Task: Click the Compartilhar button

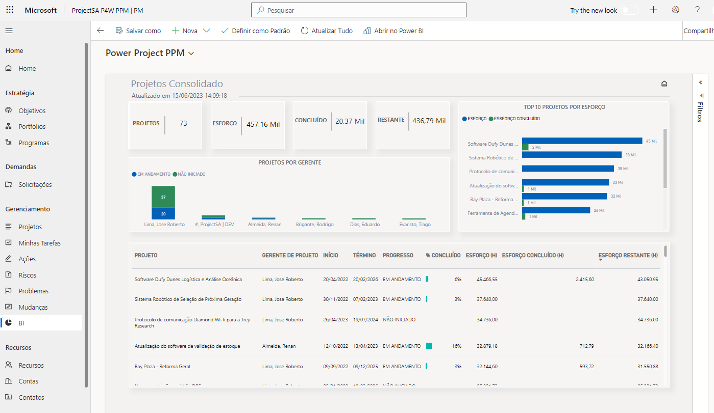Action: (699, 31)
